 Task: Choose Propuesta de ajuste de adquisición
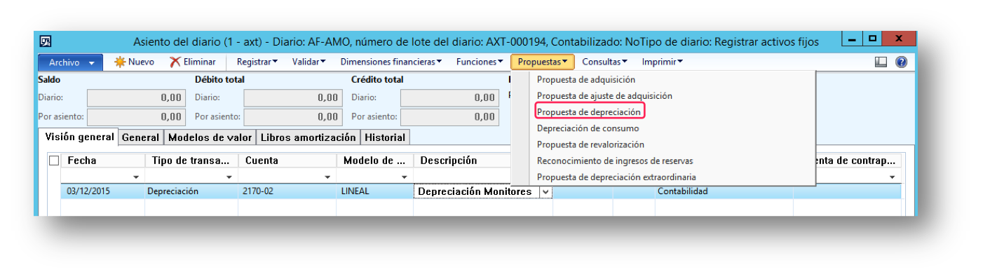point(604,95)
